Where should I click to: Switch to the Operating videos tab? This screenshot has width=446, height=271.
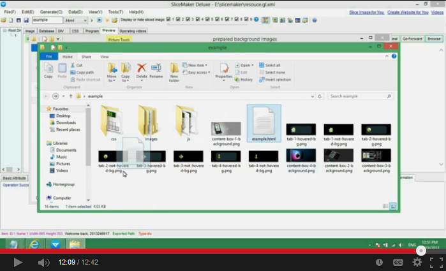[133, 31]
